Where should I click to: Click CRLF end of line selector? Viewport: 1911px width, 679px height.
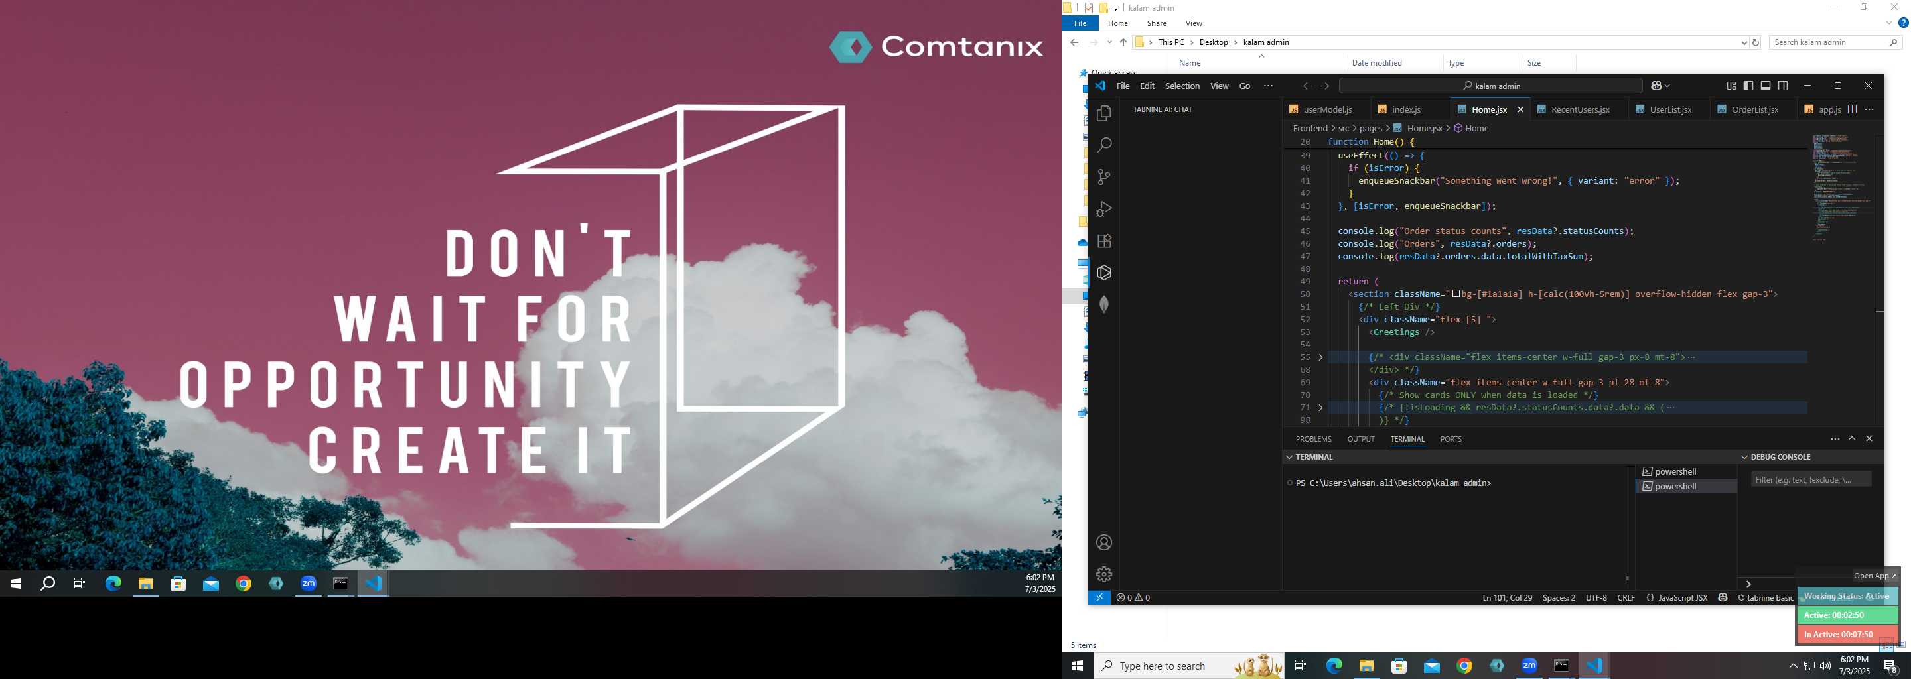[x=1626, y=597]
